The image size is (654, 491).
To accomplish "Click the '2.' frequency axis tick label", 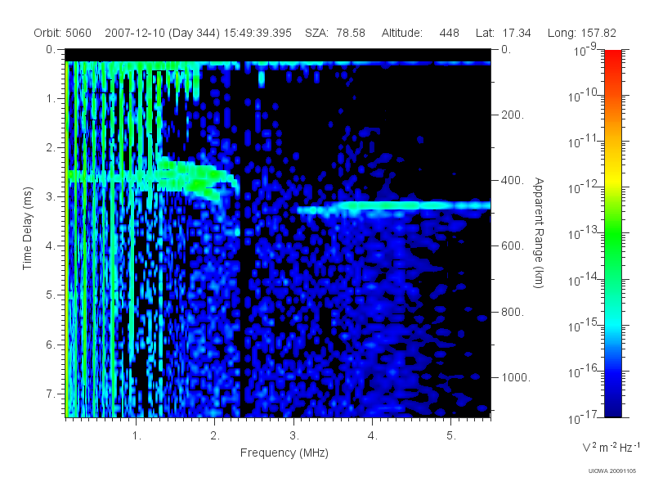I will (215, 436).
